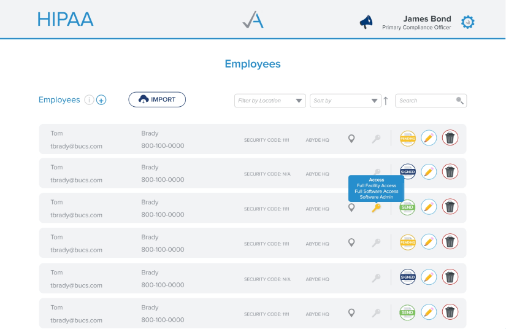Open the Filter by Location dropdown
The height and width of the screenshot is (329, 506).
tap(270, 101)
